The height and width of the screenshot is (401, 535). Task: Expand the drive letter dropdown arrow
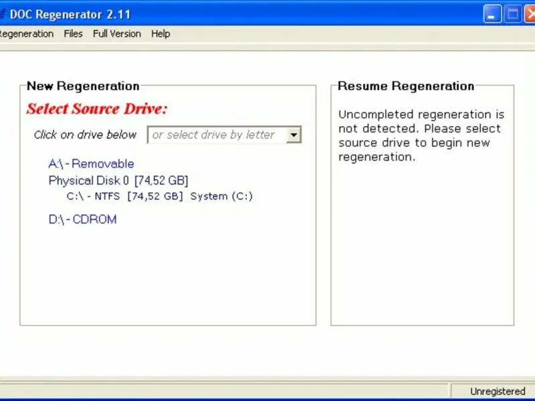294,135
